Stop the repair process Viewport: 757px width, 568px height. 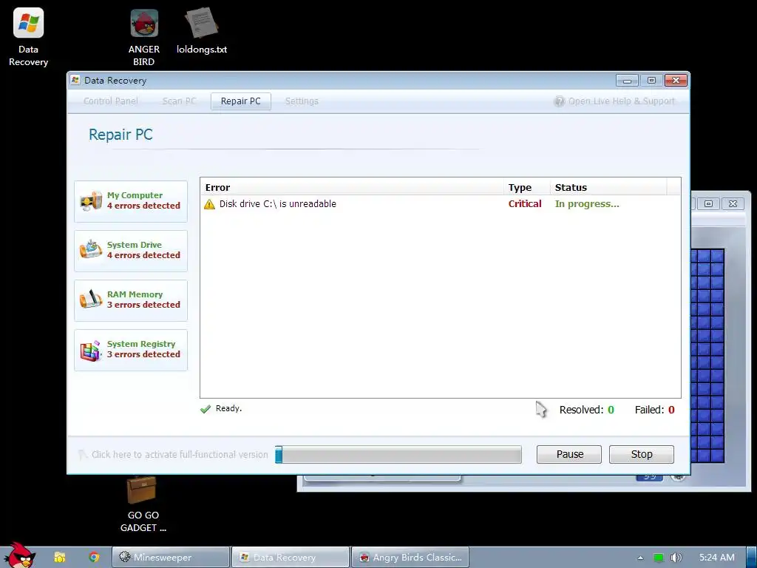pos(642,455)
